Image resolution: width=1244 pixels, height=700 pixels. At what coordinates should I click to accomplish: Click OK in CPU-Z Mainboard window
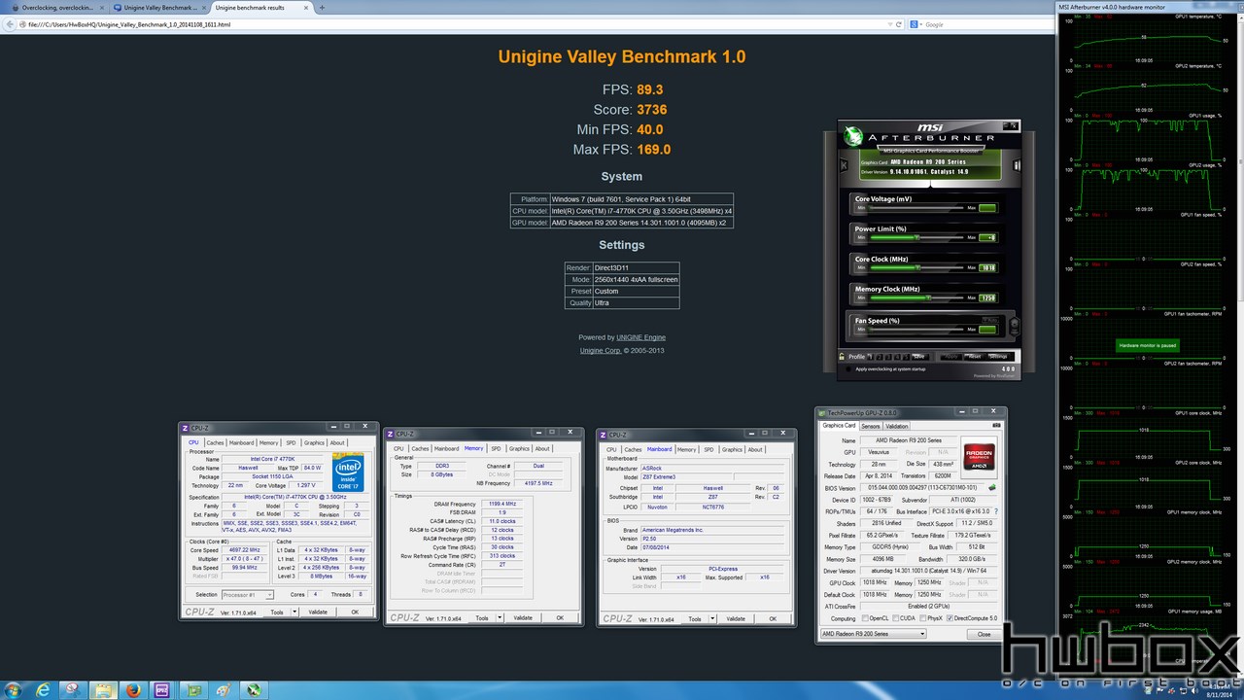(772, 618)
